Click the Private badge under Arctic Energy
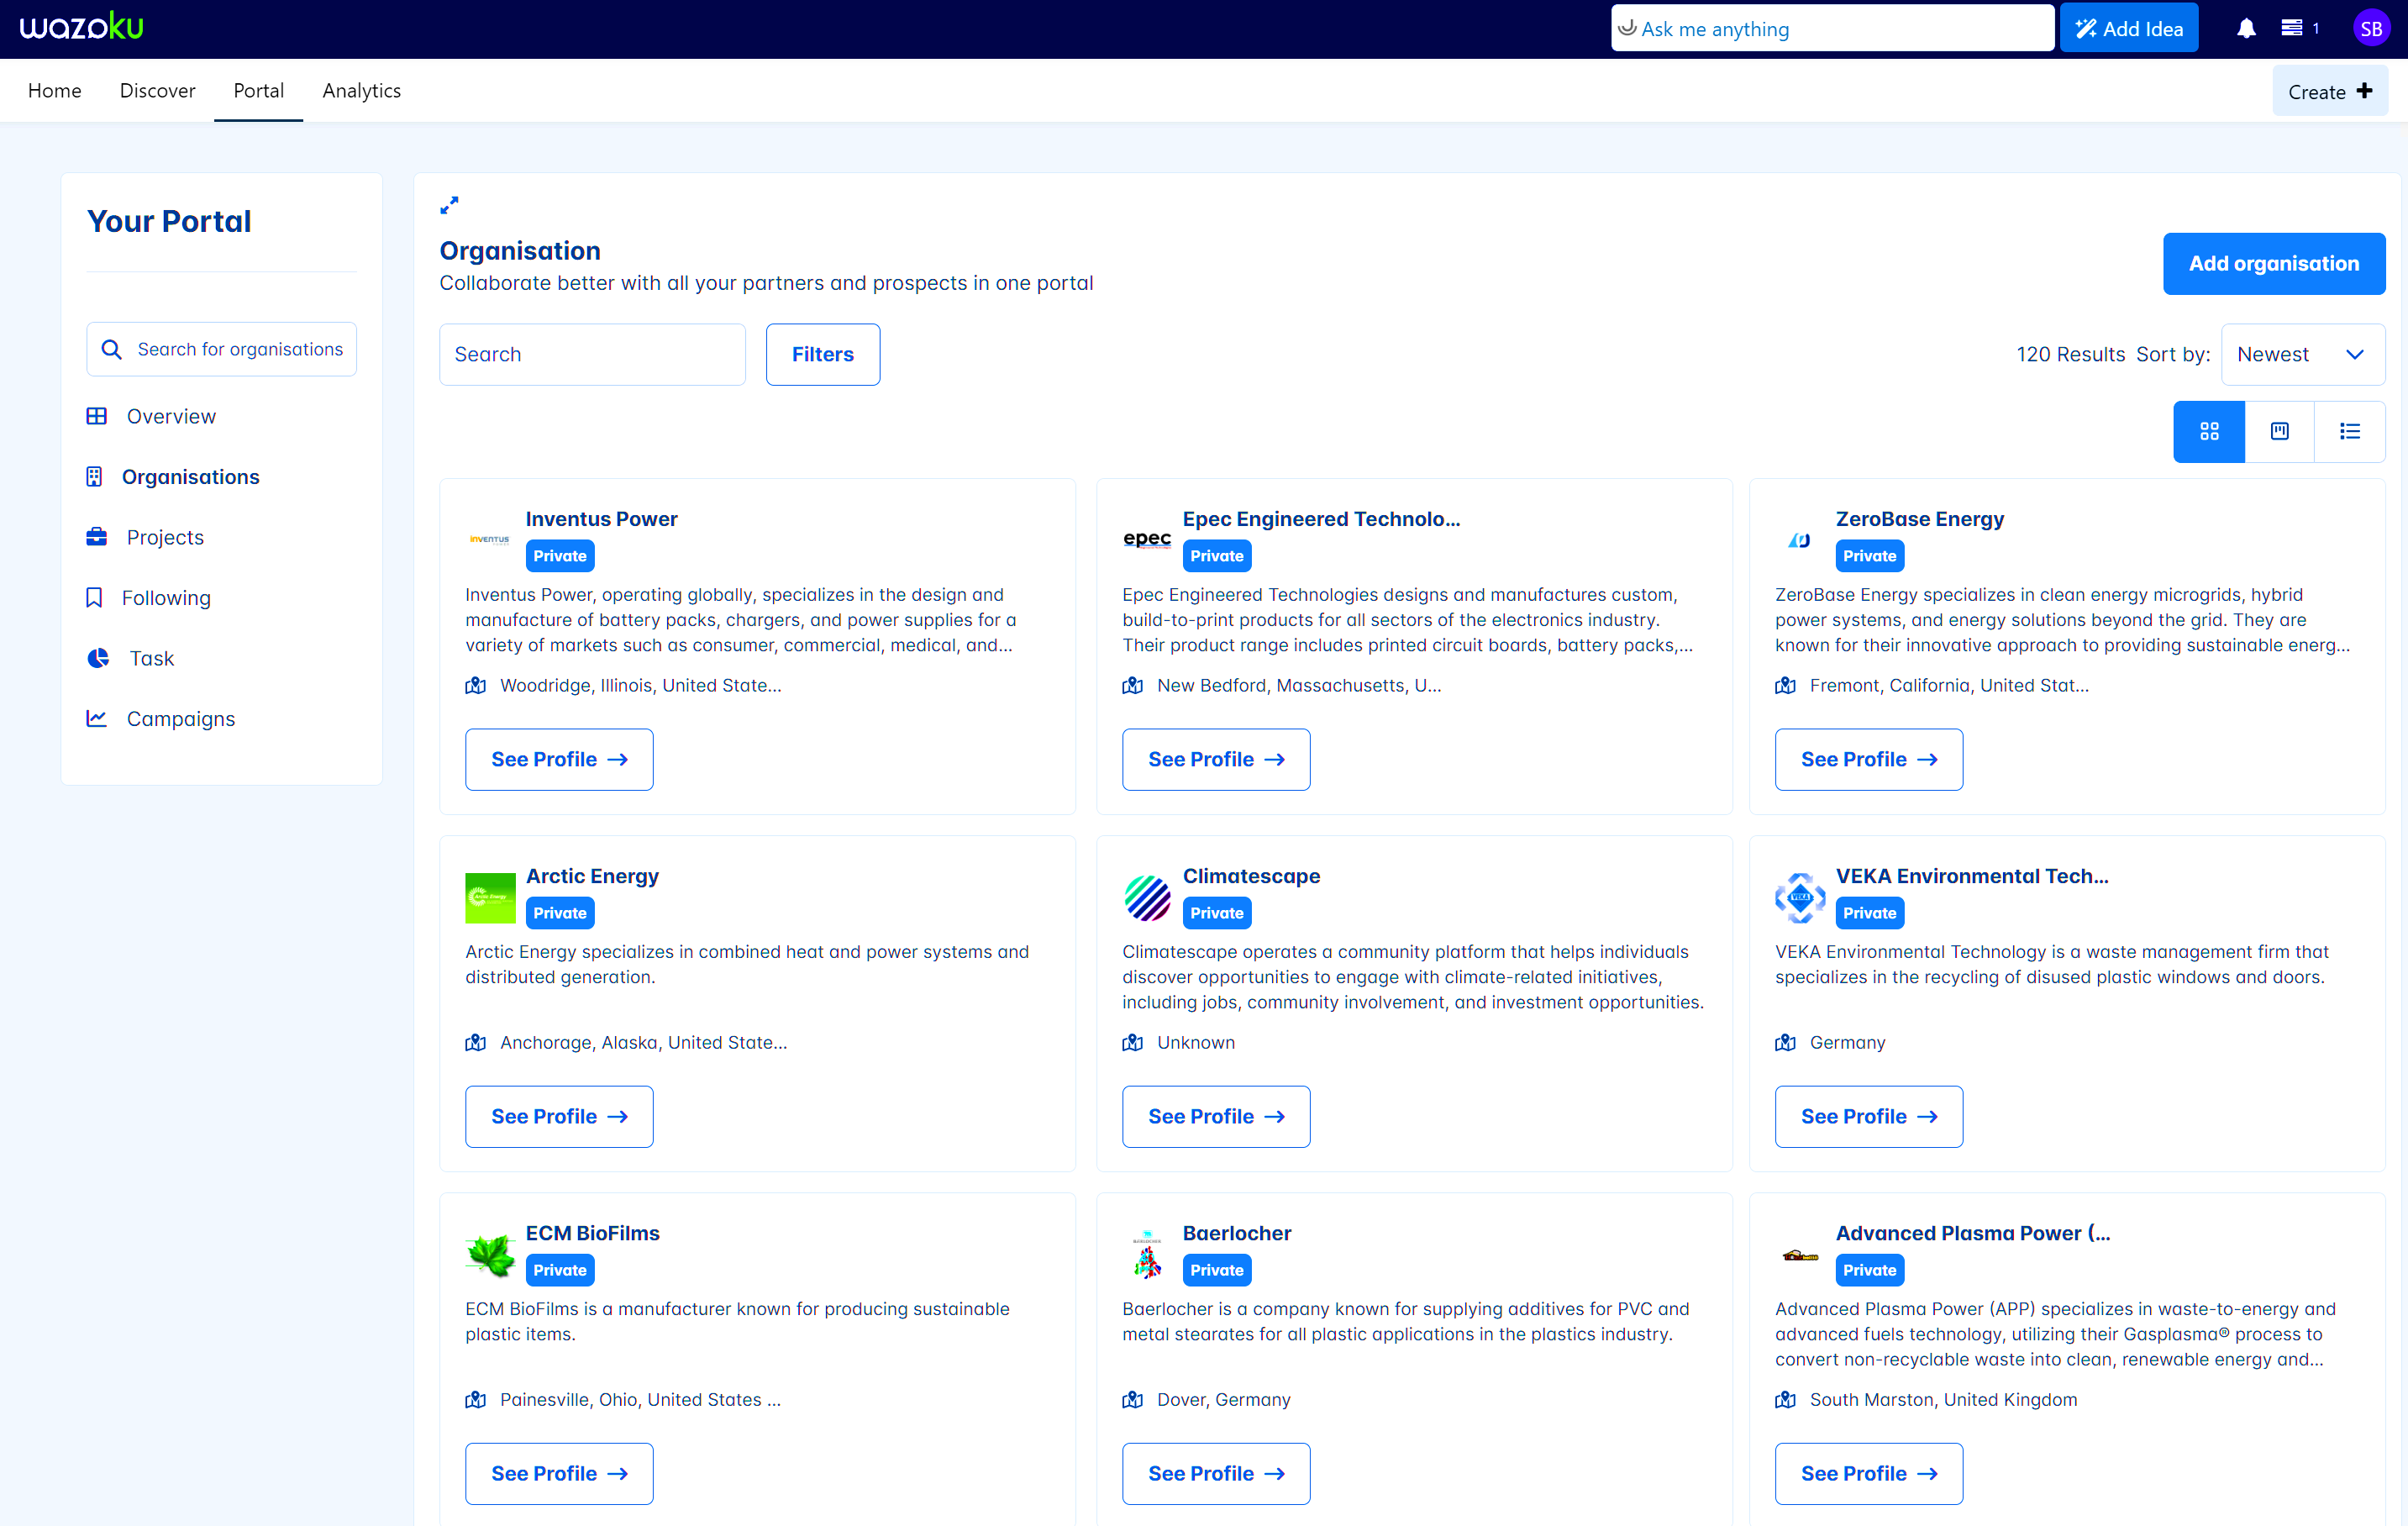This screenshot has height=1526, width=2408. 560,913
